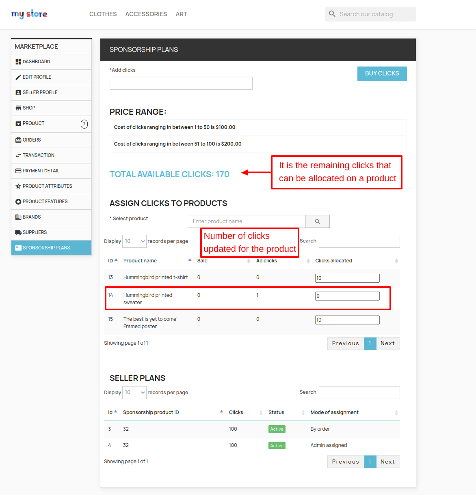Click the Brands building icon
This screenshot has width=476, height=496.
pos(18,217)
